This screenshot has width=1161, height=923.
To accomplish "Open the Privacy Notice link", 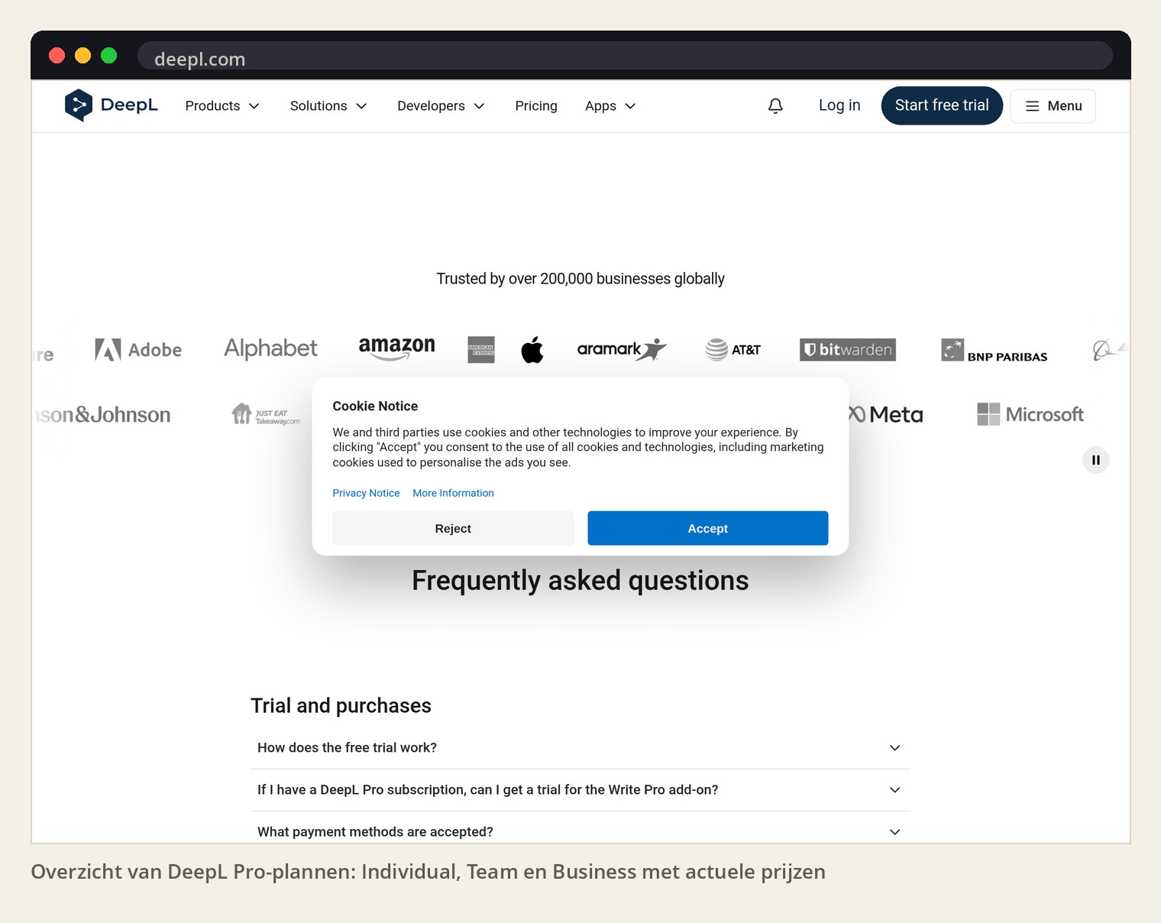I will coord(366,493).
